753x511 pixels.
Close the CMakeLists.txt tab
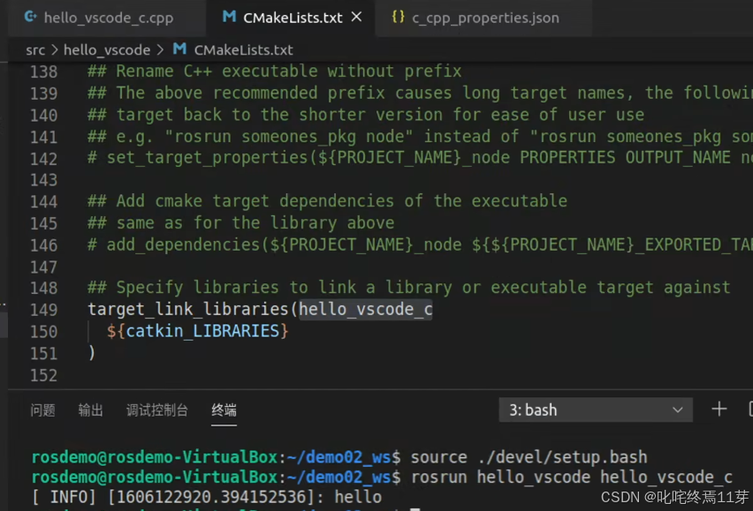pos(356,18)
